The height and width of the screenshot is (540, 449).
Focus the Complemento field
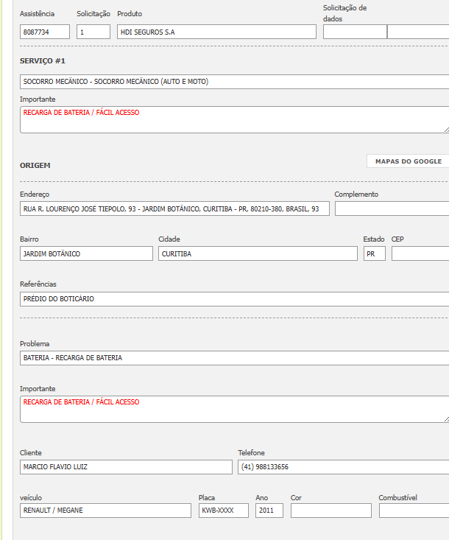tap(392, 208)
